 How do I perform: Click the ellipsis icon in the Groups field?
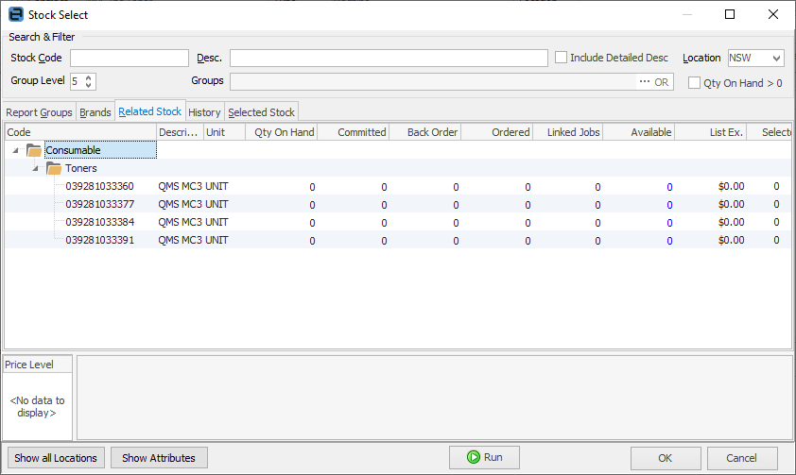point(644,81)
